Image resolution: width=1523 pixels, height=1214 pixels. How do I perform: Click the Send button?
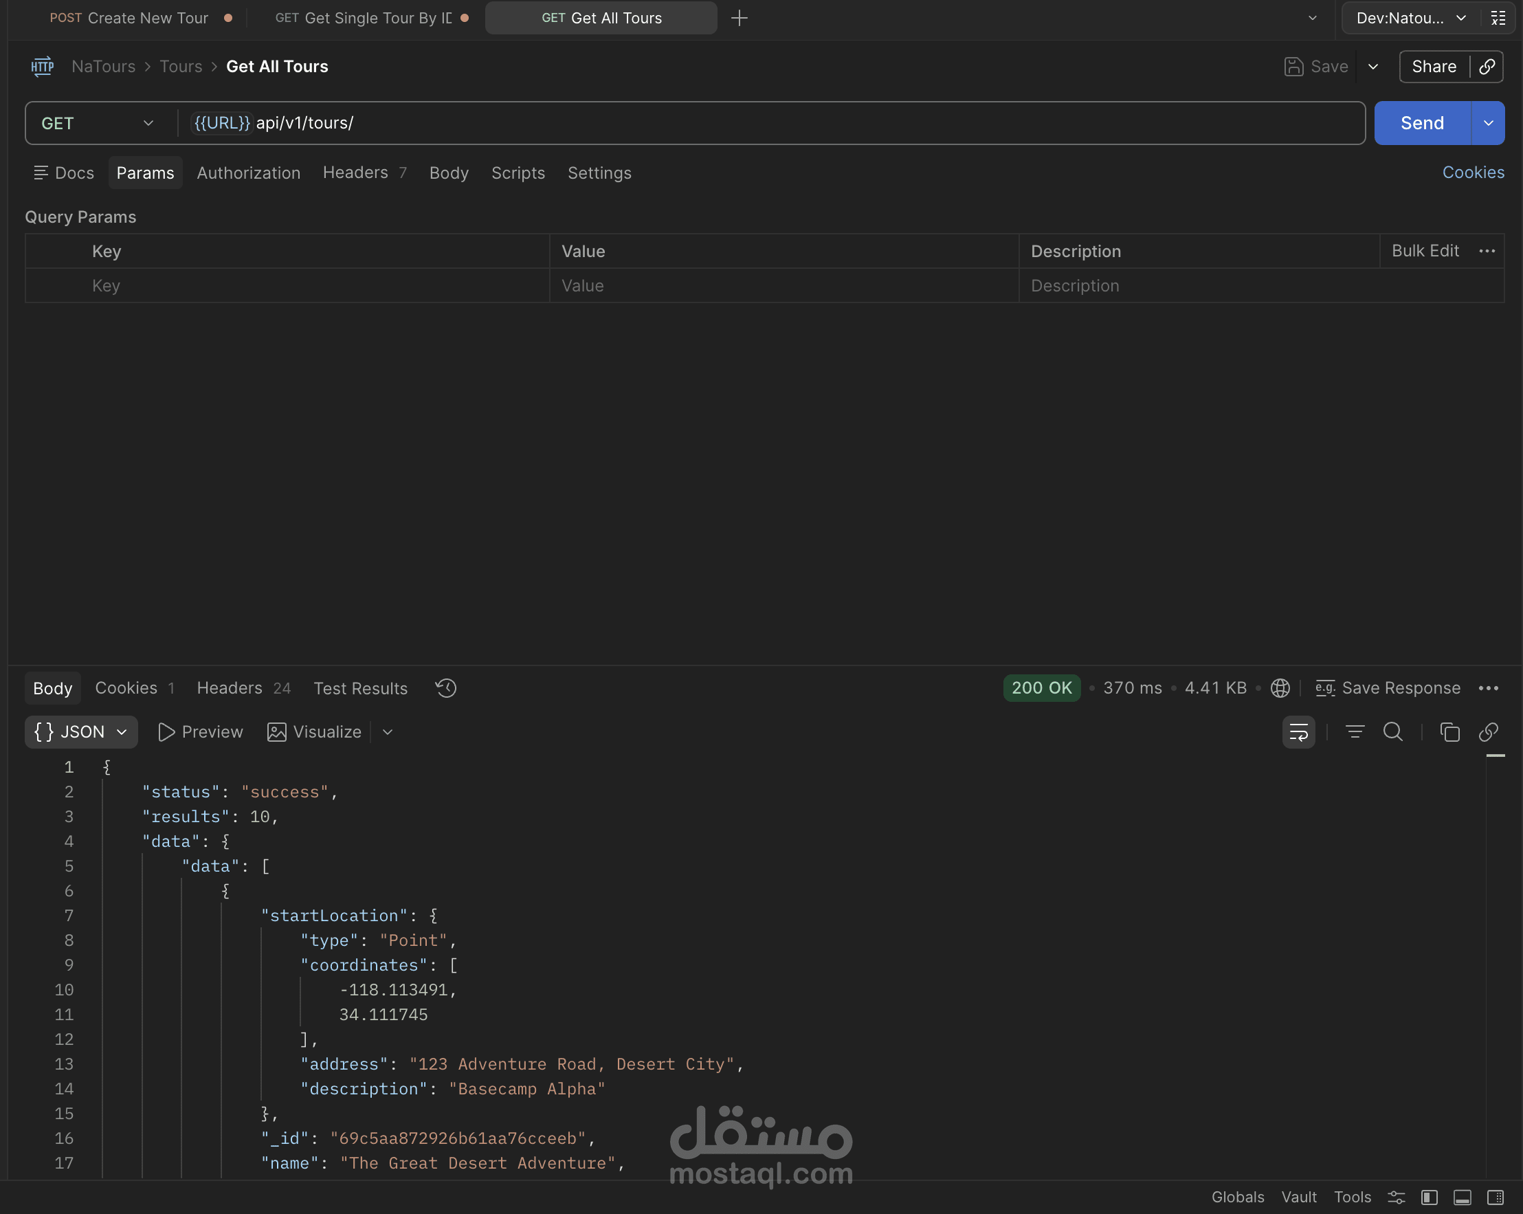pos(1421,123)
